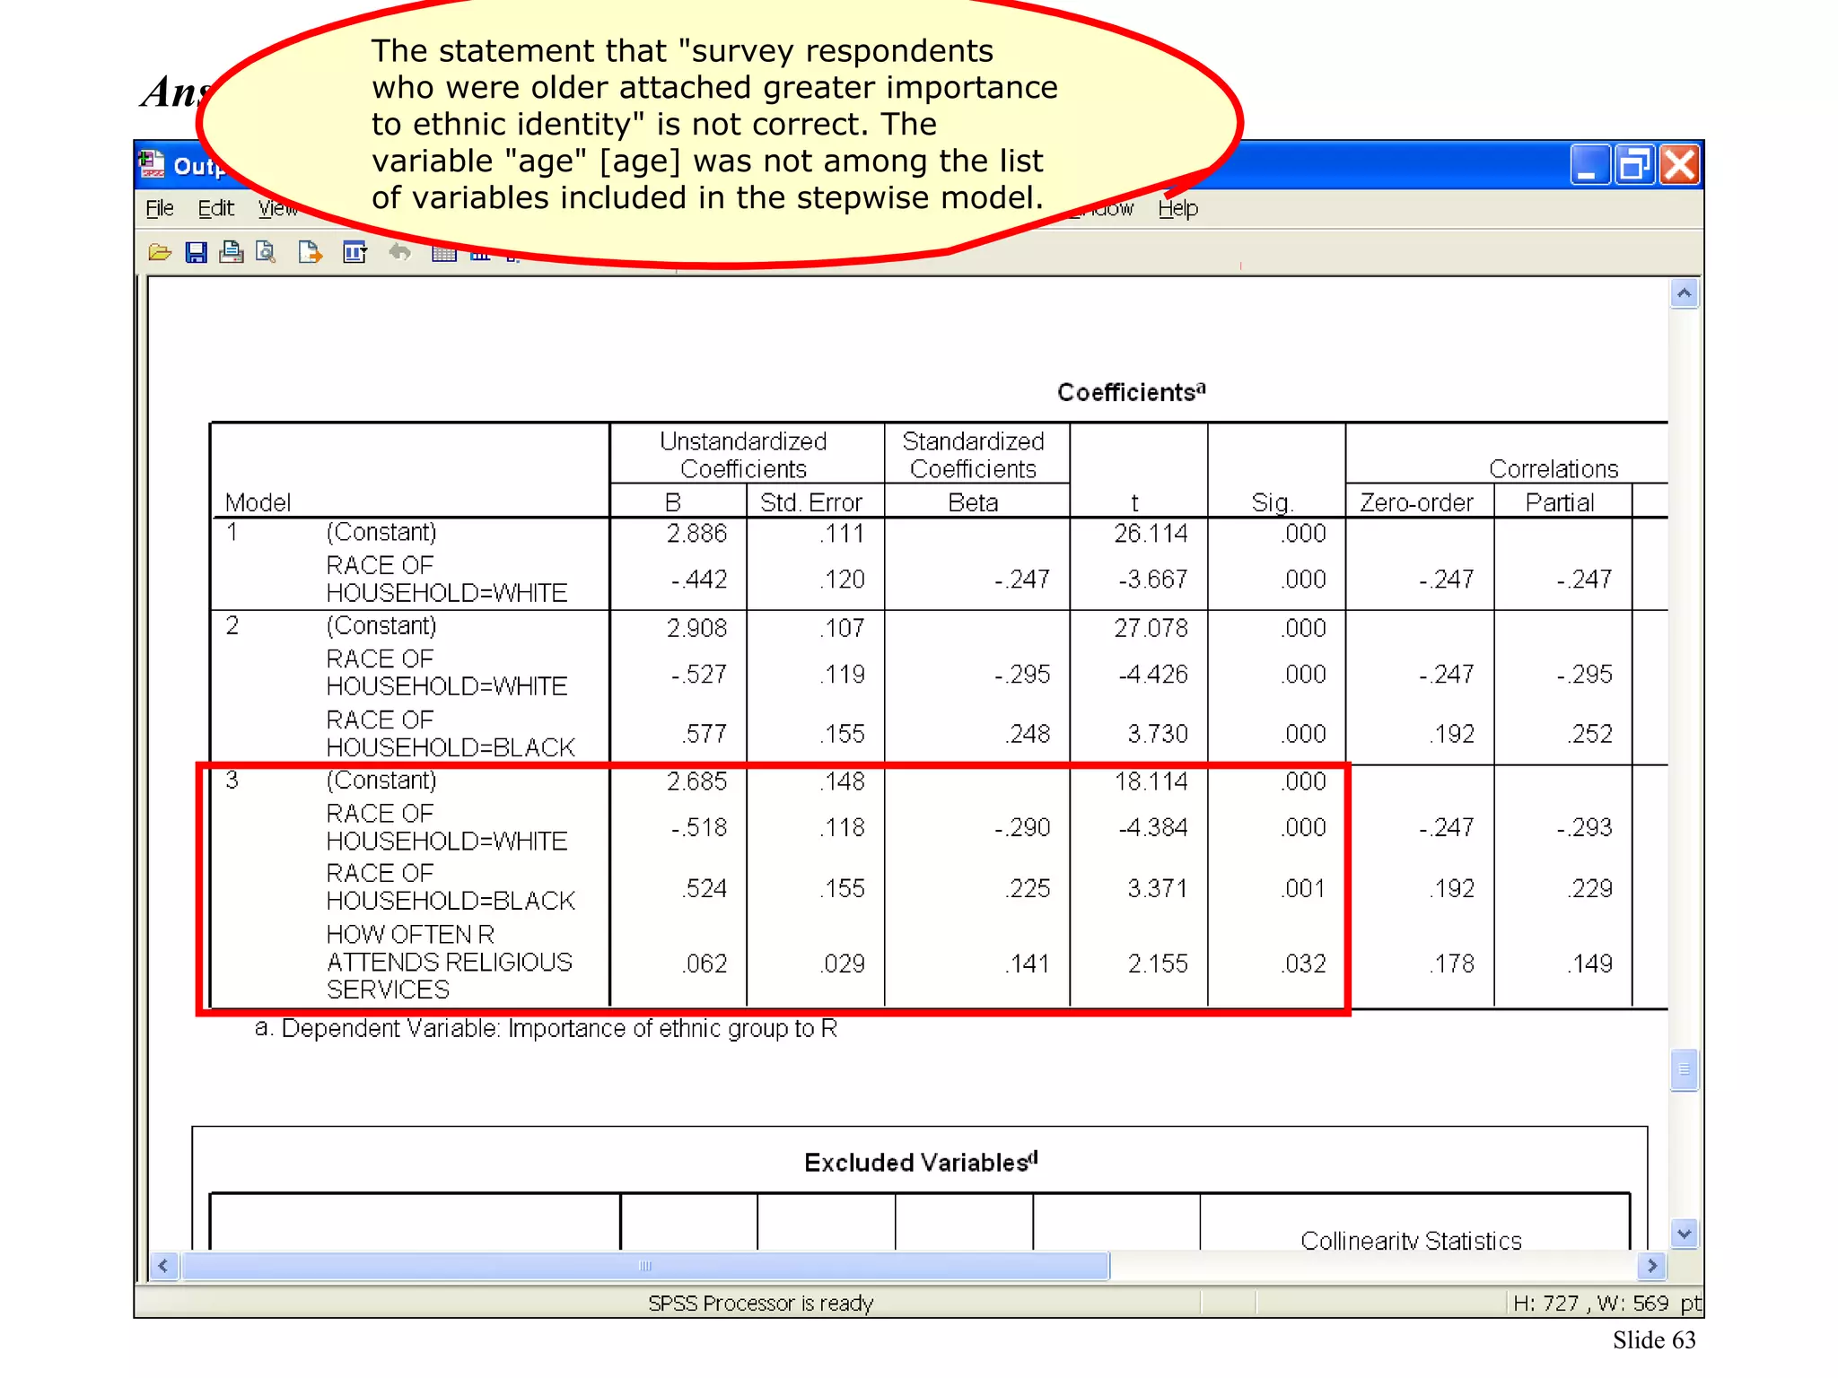1838x1378 pixels.
Task: Open Print Preview from the toolbar
Action: [266, 253]
